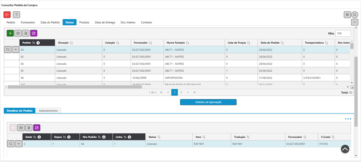Open row dropdown on order 64

pyautogui.click(x=15, y=50)
